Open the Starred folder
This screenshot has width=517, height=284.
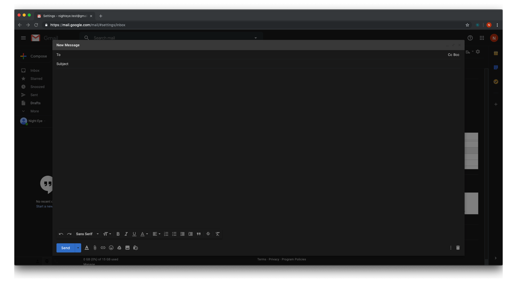tap(36, 79)
